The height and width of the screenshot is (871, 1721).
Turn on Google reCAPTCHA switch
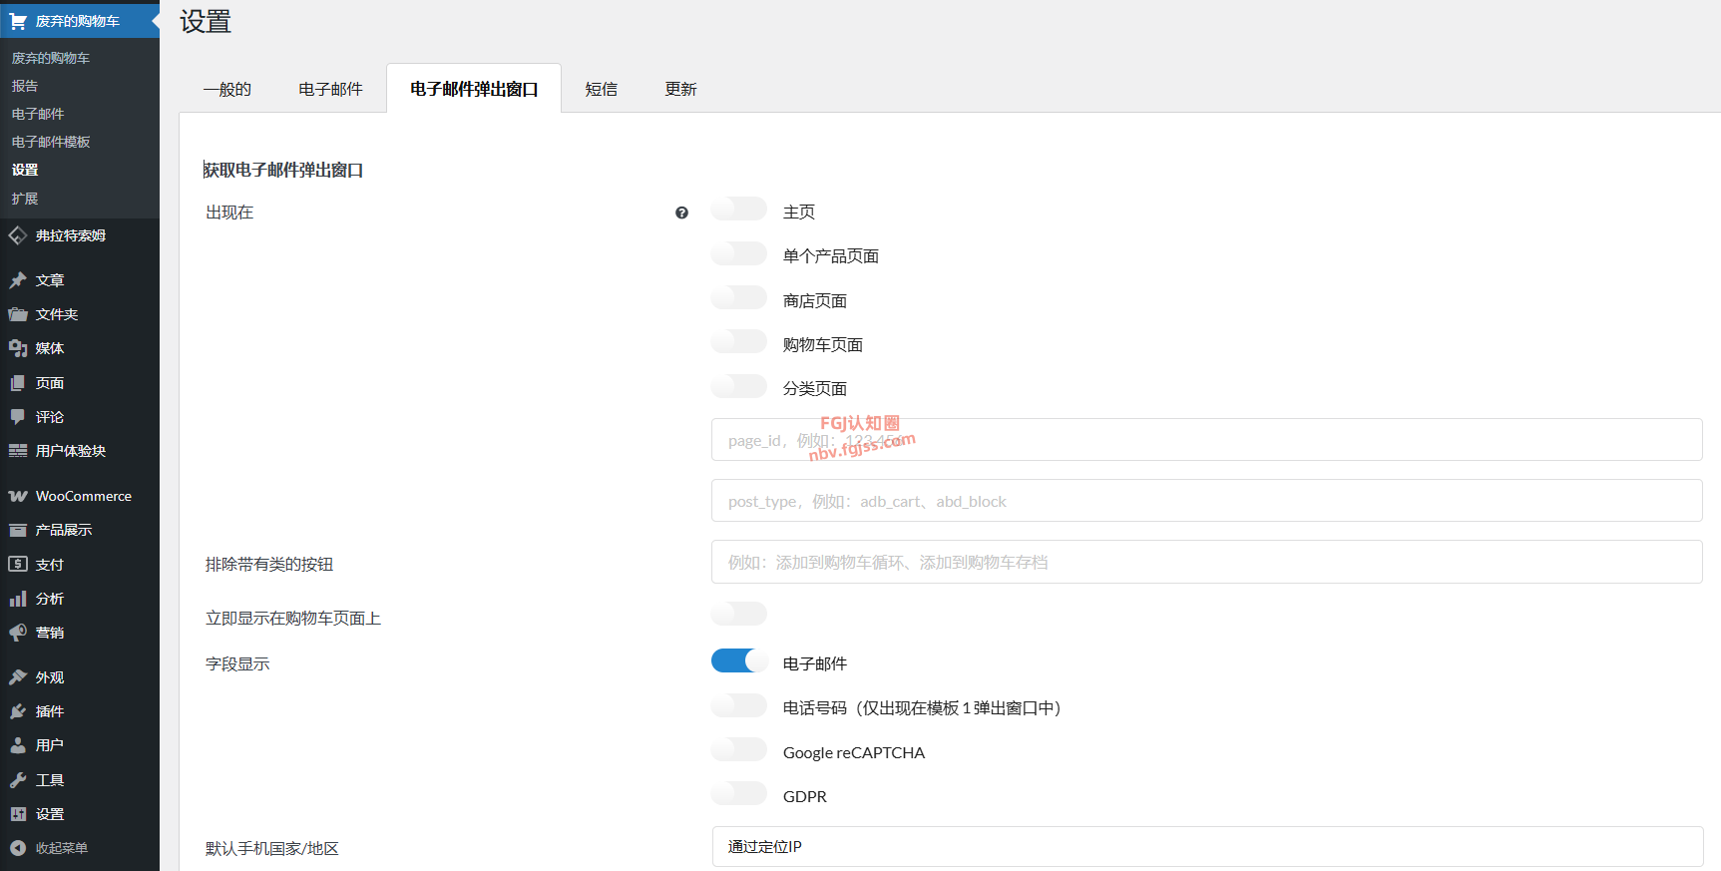(739, 750)
